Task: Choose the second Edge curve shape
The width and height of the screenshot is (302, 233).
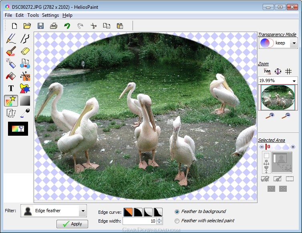Action: pos(138,212)
